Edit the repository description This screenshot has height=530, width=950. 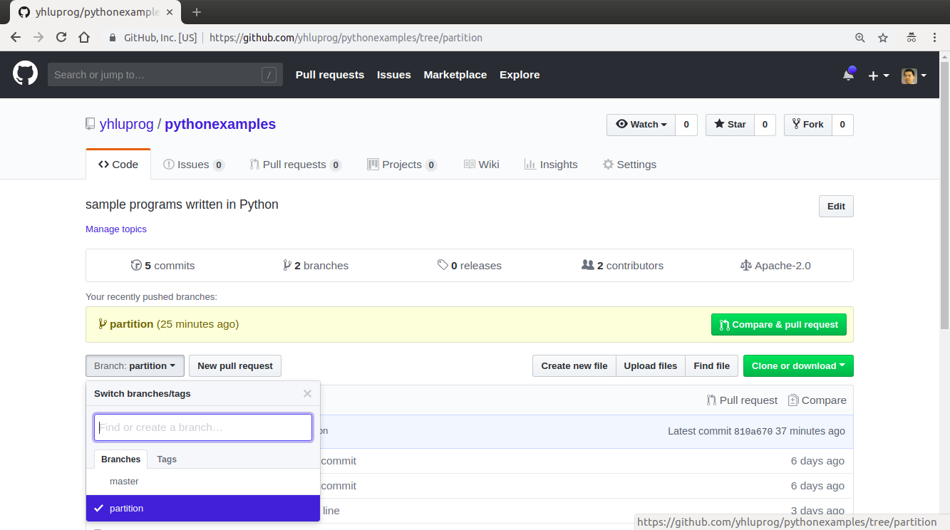click(x=836, y=207)
